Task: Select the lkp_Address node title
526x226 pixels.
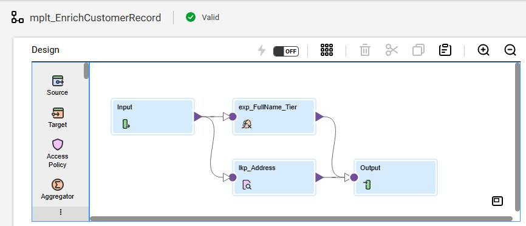Action: tap(257, 168)
